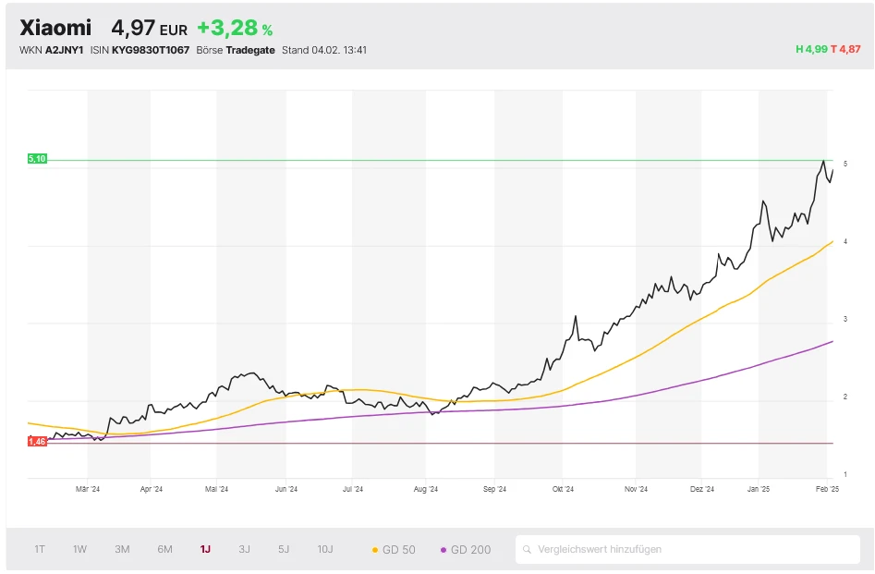Switch chart range to 1W
Screen dimensions: 875x574
(x=80, y=549)
